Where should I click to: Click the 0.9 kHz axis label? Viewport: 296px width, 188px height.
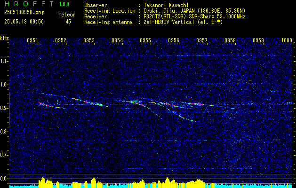tap(4, 108)
